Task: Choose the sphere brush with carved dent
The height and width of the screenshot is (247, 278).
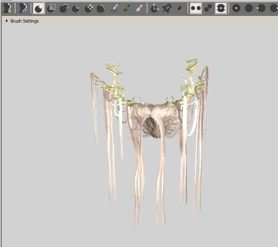Action: click(x=76, y=8)
